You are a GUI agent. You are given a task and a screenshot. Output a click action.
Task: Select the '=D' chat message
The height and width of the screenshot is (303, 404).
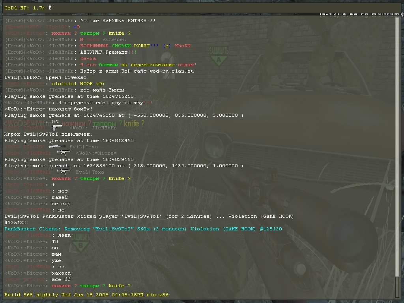pyautogui.click(x=77, y=27)
